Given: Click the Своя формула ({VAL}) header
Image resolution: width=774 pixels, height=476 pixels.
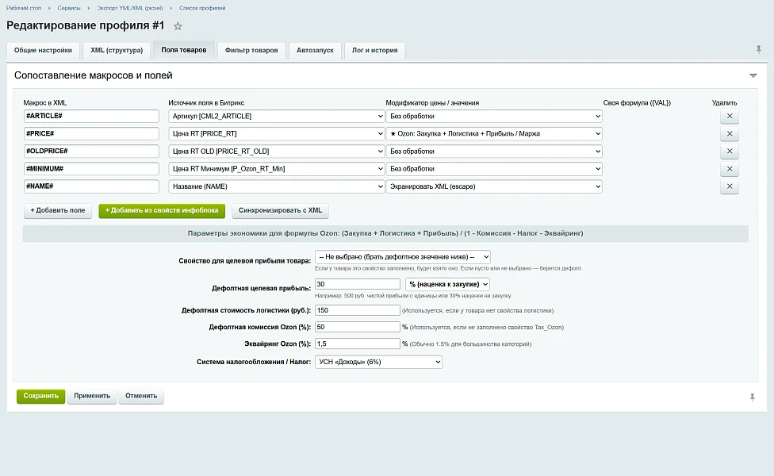Looking at the screenshot, I should tap(637, 102).
